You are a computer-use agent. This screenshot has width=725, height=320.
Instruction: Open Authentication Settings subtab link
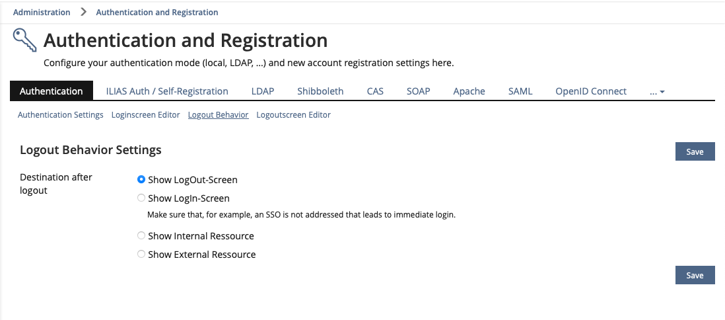pyautogui.click(x=61, y=115)
